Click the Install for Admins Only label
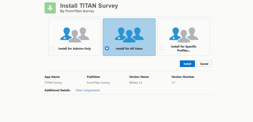 coord(75,48)
